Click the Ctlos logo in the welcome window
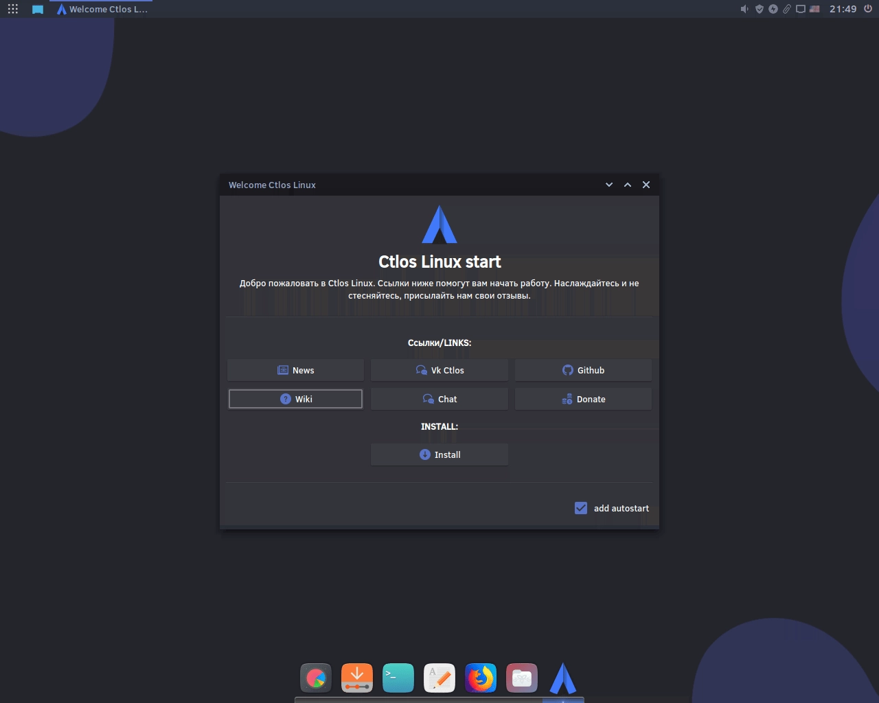The height and width of the screenshot is (703, 879). (x=439, y=224)
